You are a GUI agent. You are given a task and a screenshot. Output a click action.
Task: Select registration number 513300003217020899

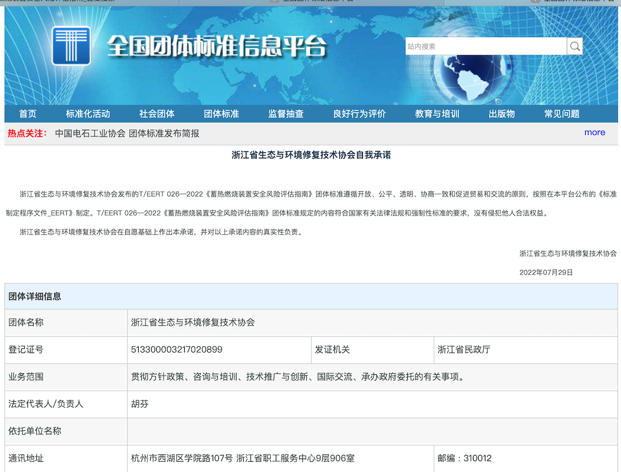pos(177,349)
